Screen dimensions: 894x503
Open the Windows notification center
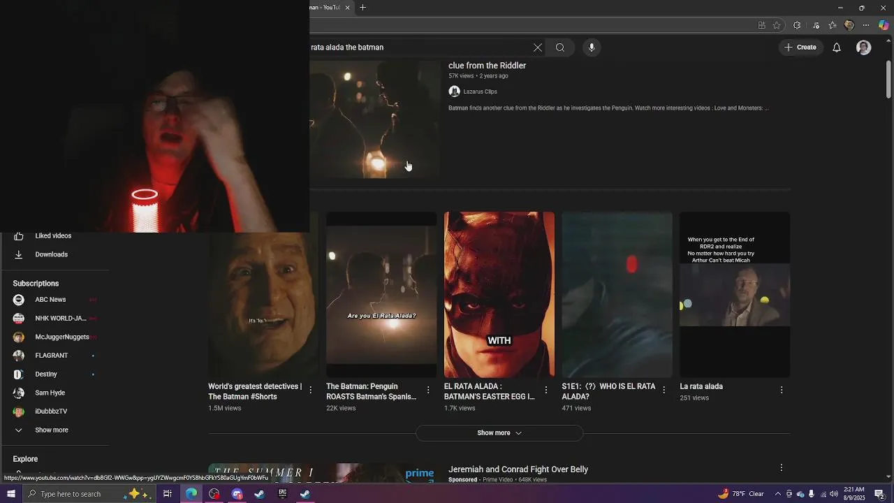point(880,494)
